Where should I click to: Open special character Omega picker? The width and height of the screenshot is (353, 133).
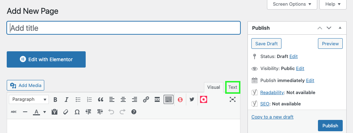coord(77,112)
